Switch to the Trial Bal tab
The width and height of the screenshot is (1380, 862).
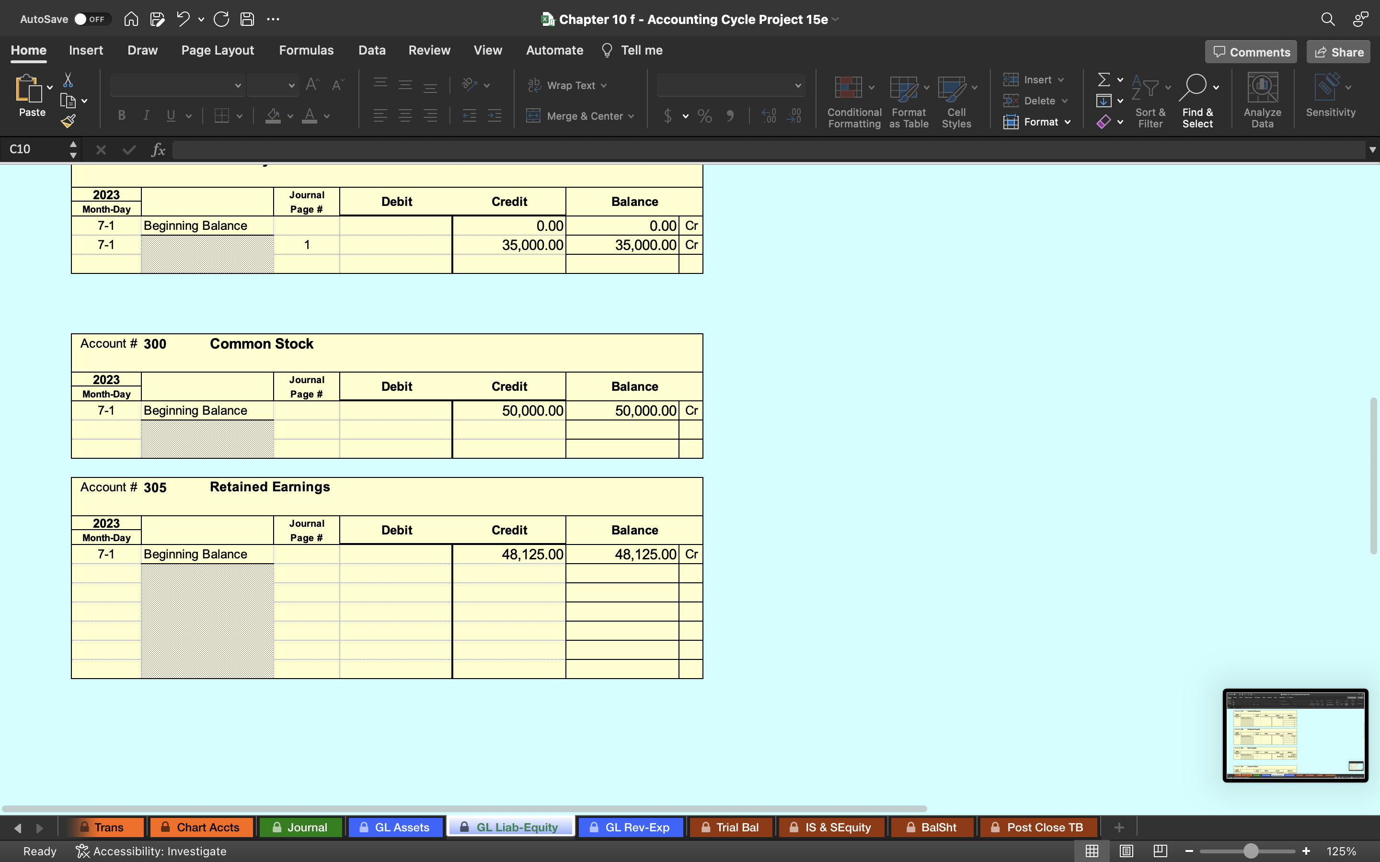(x=736, y=827)
